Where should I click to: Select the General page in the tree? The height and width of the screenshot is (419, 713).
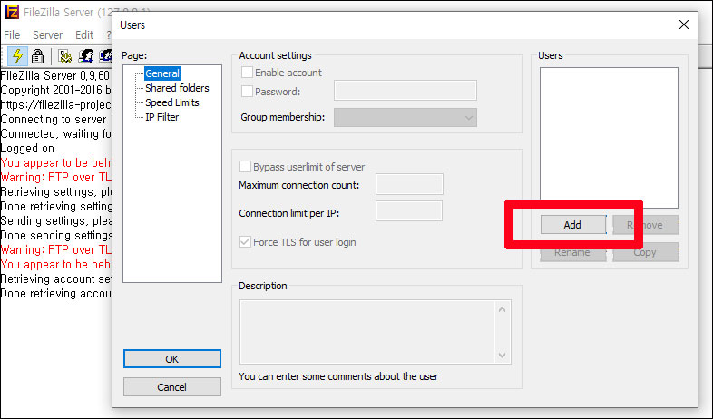pos(162,73)
